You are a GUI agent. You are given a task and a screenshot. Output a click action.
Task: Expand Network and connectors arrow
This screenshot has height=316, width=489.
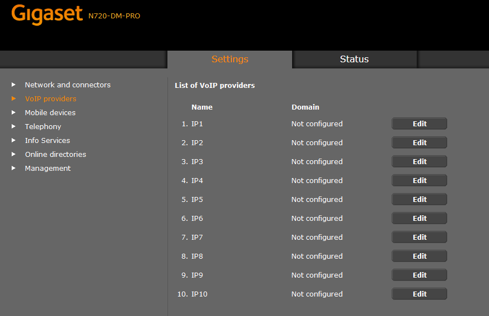[14, 85]
